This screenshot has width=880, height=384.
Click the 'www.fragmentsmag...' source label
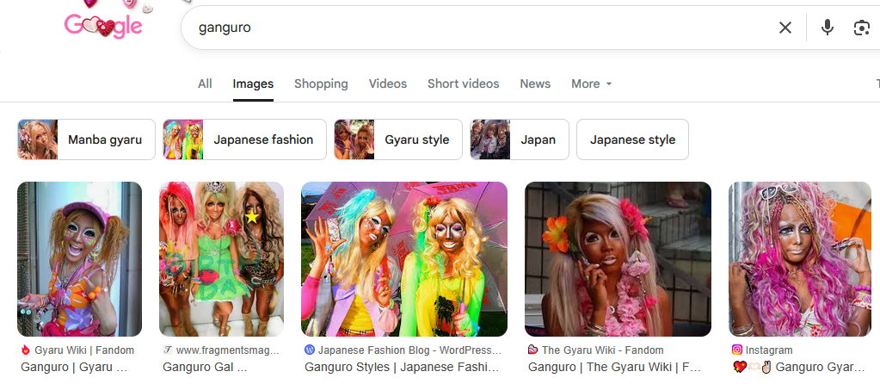(x=227, y=350)
